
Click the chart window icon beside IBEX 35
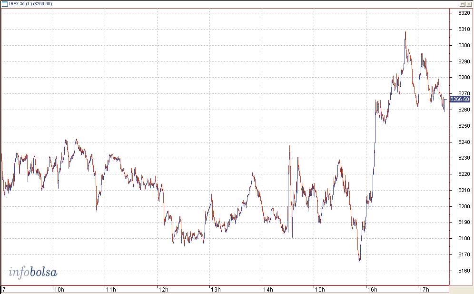(x=5, y=4)
